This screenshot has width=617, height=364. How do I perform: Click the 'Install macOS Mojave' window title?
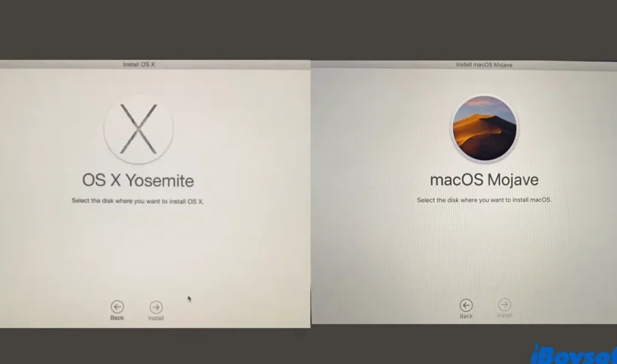coord(484,64)
